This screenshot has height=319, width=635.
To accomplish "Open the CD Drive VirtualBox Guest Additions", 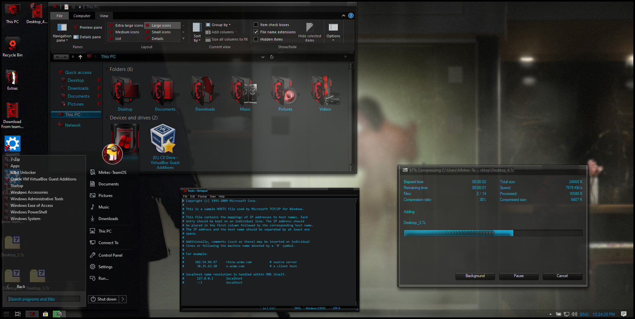I will [x=165, y=147].
